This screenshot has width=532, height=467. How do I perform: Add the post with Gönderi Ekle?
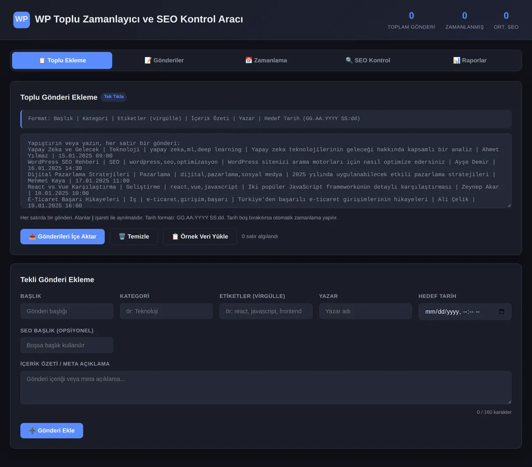pyautogui.click(x=51, y=431)
